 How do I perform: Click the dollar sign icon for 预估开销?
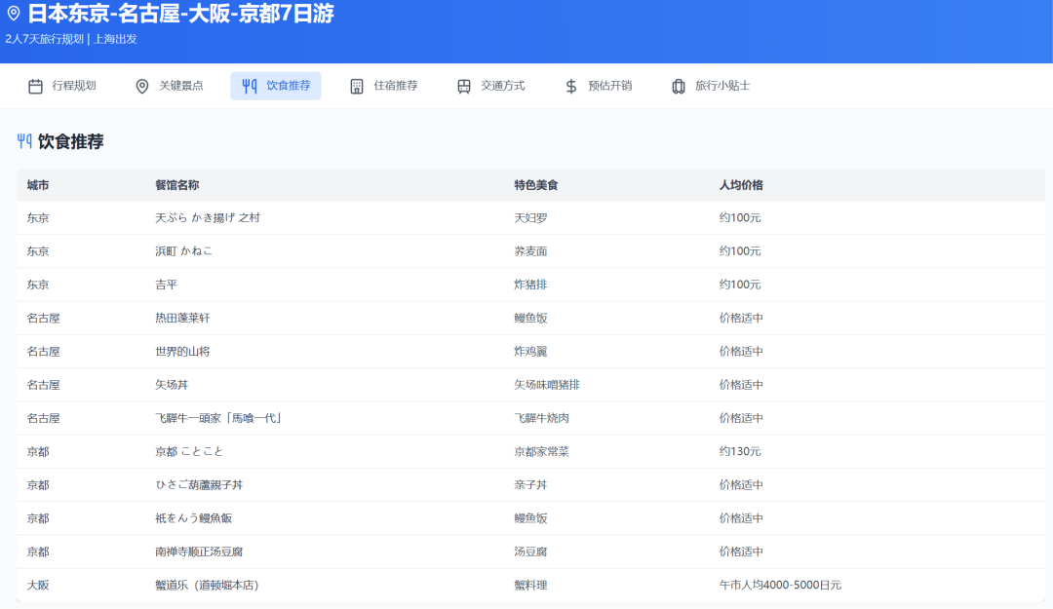[570, 86]
